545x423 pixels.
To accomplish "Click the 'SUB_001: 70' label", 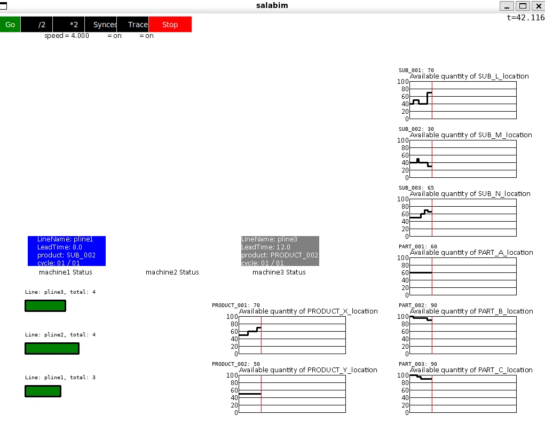I will pyautogui.click(x=416, y=70).
